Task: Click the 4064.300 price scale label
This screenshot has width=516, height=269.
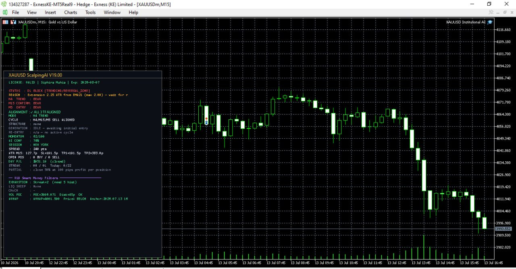Action: click(x=504, y=115)
